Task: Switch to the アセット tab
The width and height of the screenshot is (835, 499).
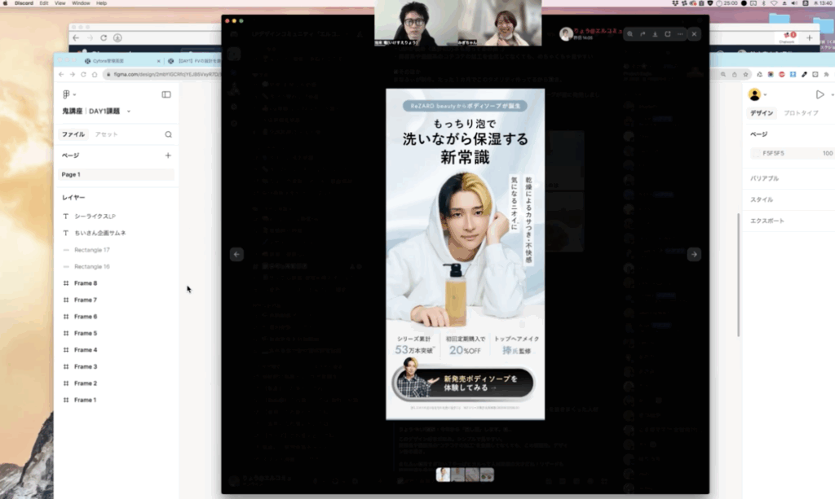Action: tap(106, 134)
